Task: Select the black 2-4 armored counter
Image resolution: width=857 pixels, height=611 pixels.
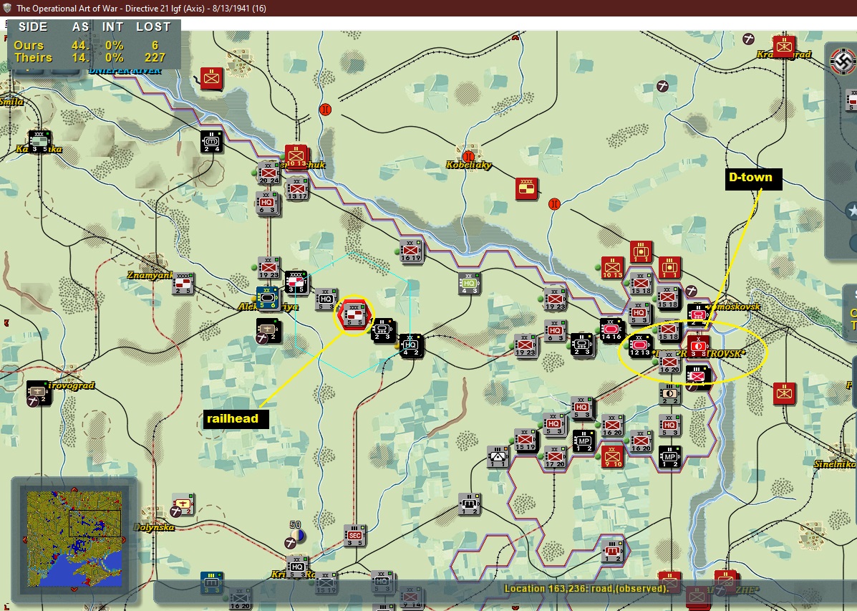Action: tap(211, 142)
